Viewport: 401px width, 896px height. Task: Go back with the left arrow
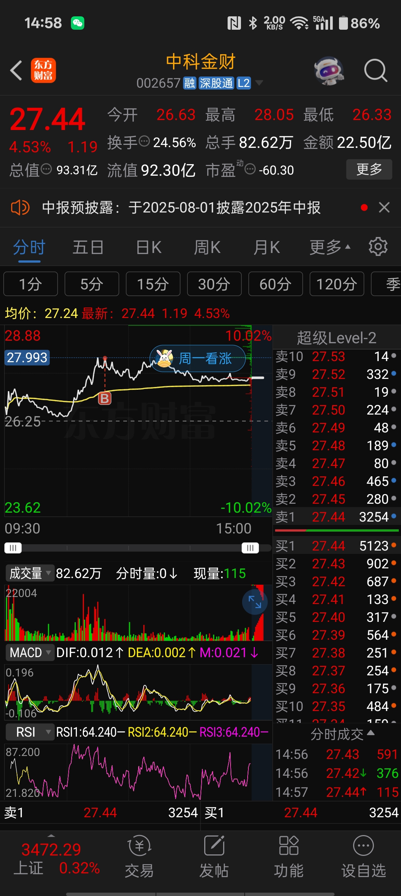[x=16, y=70]
